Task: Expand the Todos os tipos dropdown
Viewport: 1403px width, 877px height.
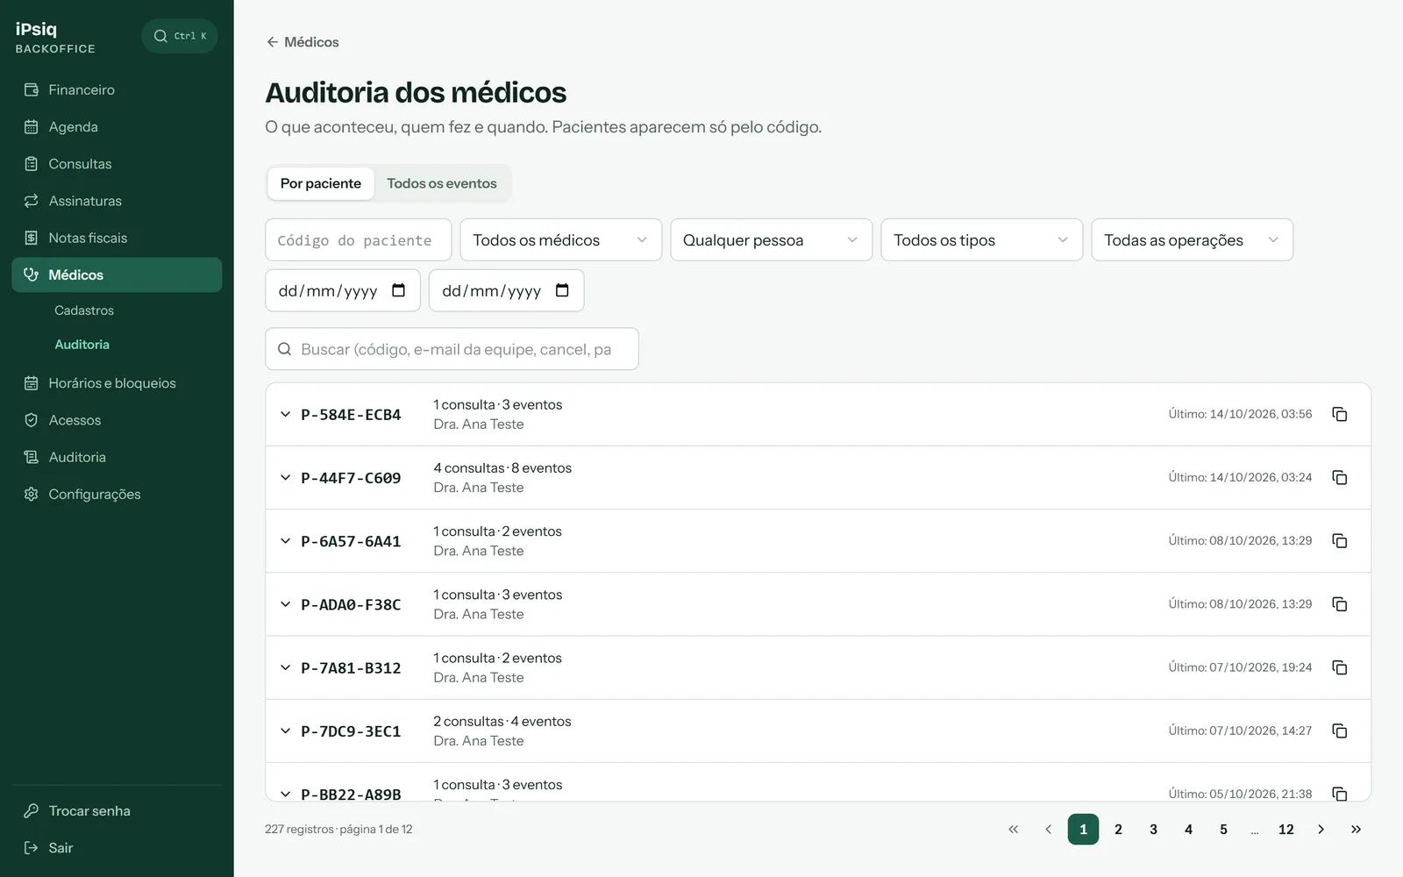Action: coord(981,239)
